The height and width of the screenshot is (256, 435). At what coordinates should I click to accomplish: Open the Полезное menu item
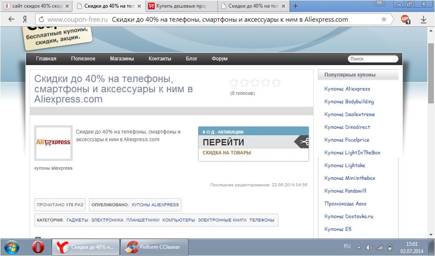pyautogui.click(x=83, y=59)
